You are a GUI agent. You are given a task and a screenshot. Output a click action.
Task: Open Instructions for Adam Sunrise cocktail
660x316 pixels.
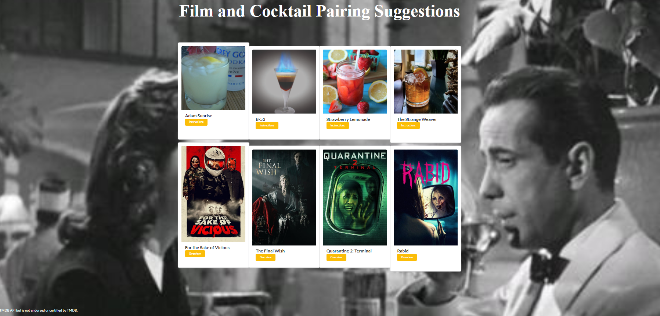[x=196, y=122]
